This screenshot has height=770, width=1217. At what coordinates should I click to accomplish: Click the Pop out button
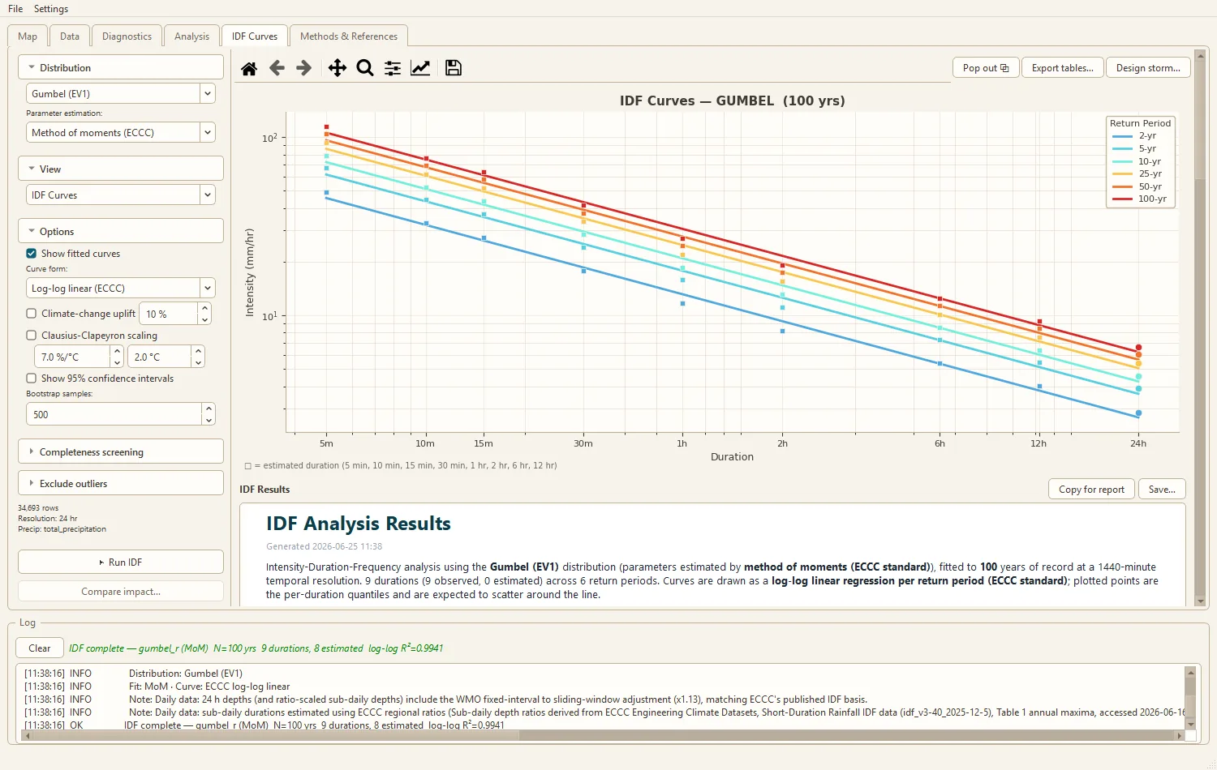coord(986,68)
